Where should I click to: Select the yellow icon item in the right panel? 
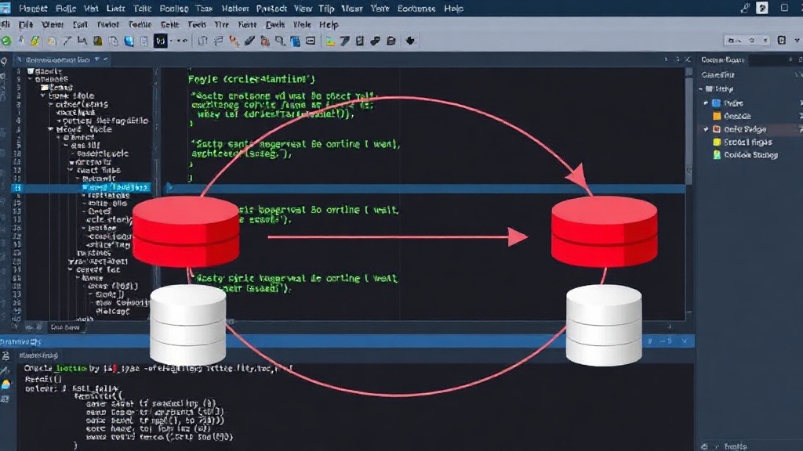[x=742, y=143]
